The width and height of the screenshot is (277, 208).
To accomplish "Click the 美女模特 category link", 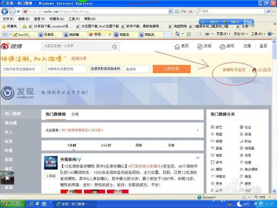I will [x=249, y=169].
